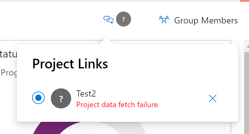Click the gray inner ring of the donut chart

94,127
